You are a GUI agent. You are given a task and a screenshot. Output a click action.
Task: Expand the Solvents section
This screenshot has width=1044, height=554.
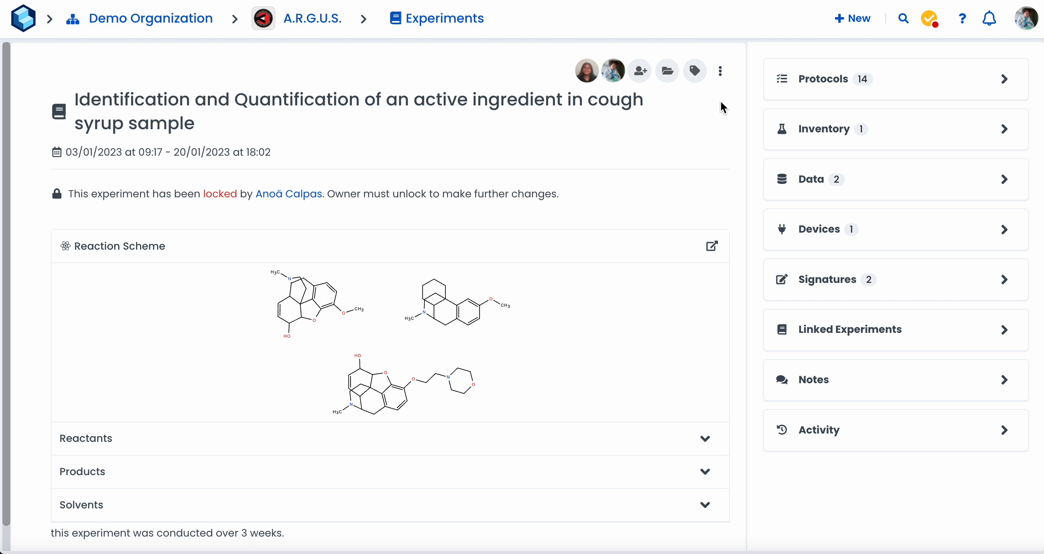click(705, 505)
